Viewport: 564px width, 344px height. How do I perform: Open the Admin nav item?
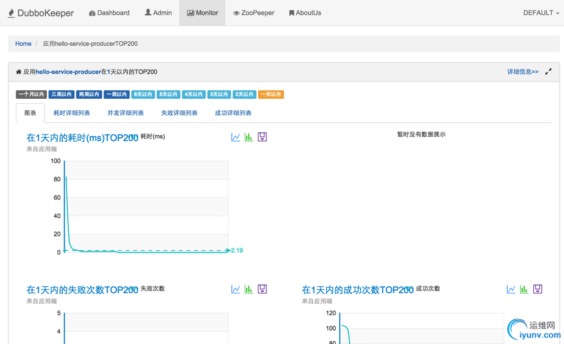coord(158,13)
